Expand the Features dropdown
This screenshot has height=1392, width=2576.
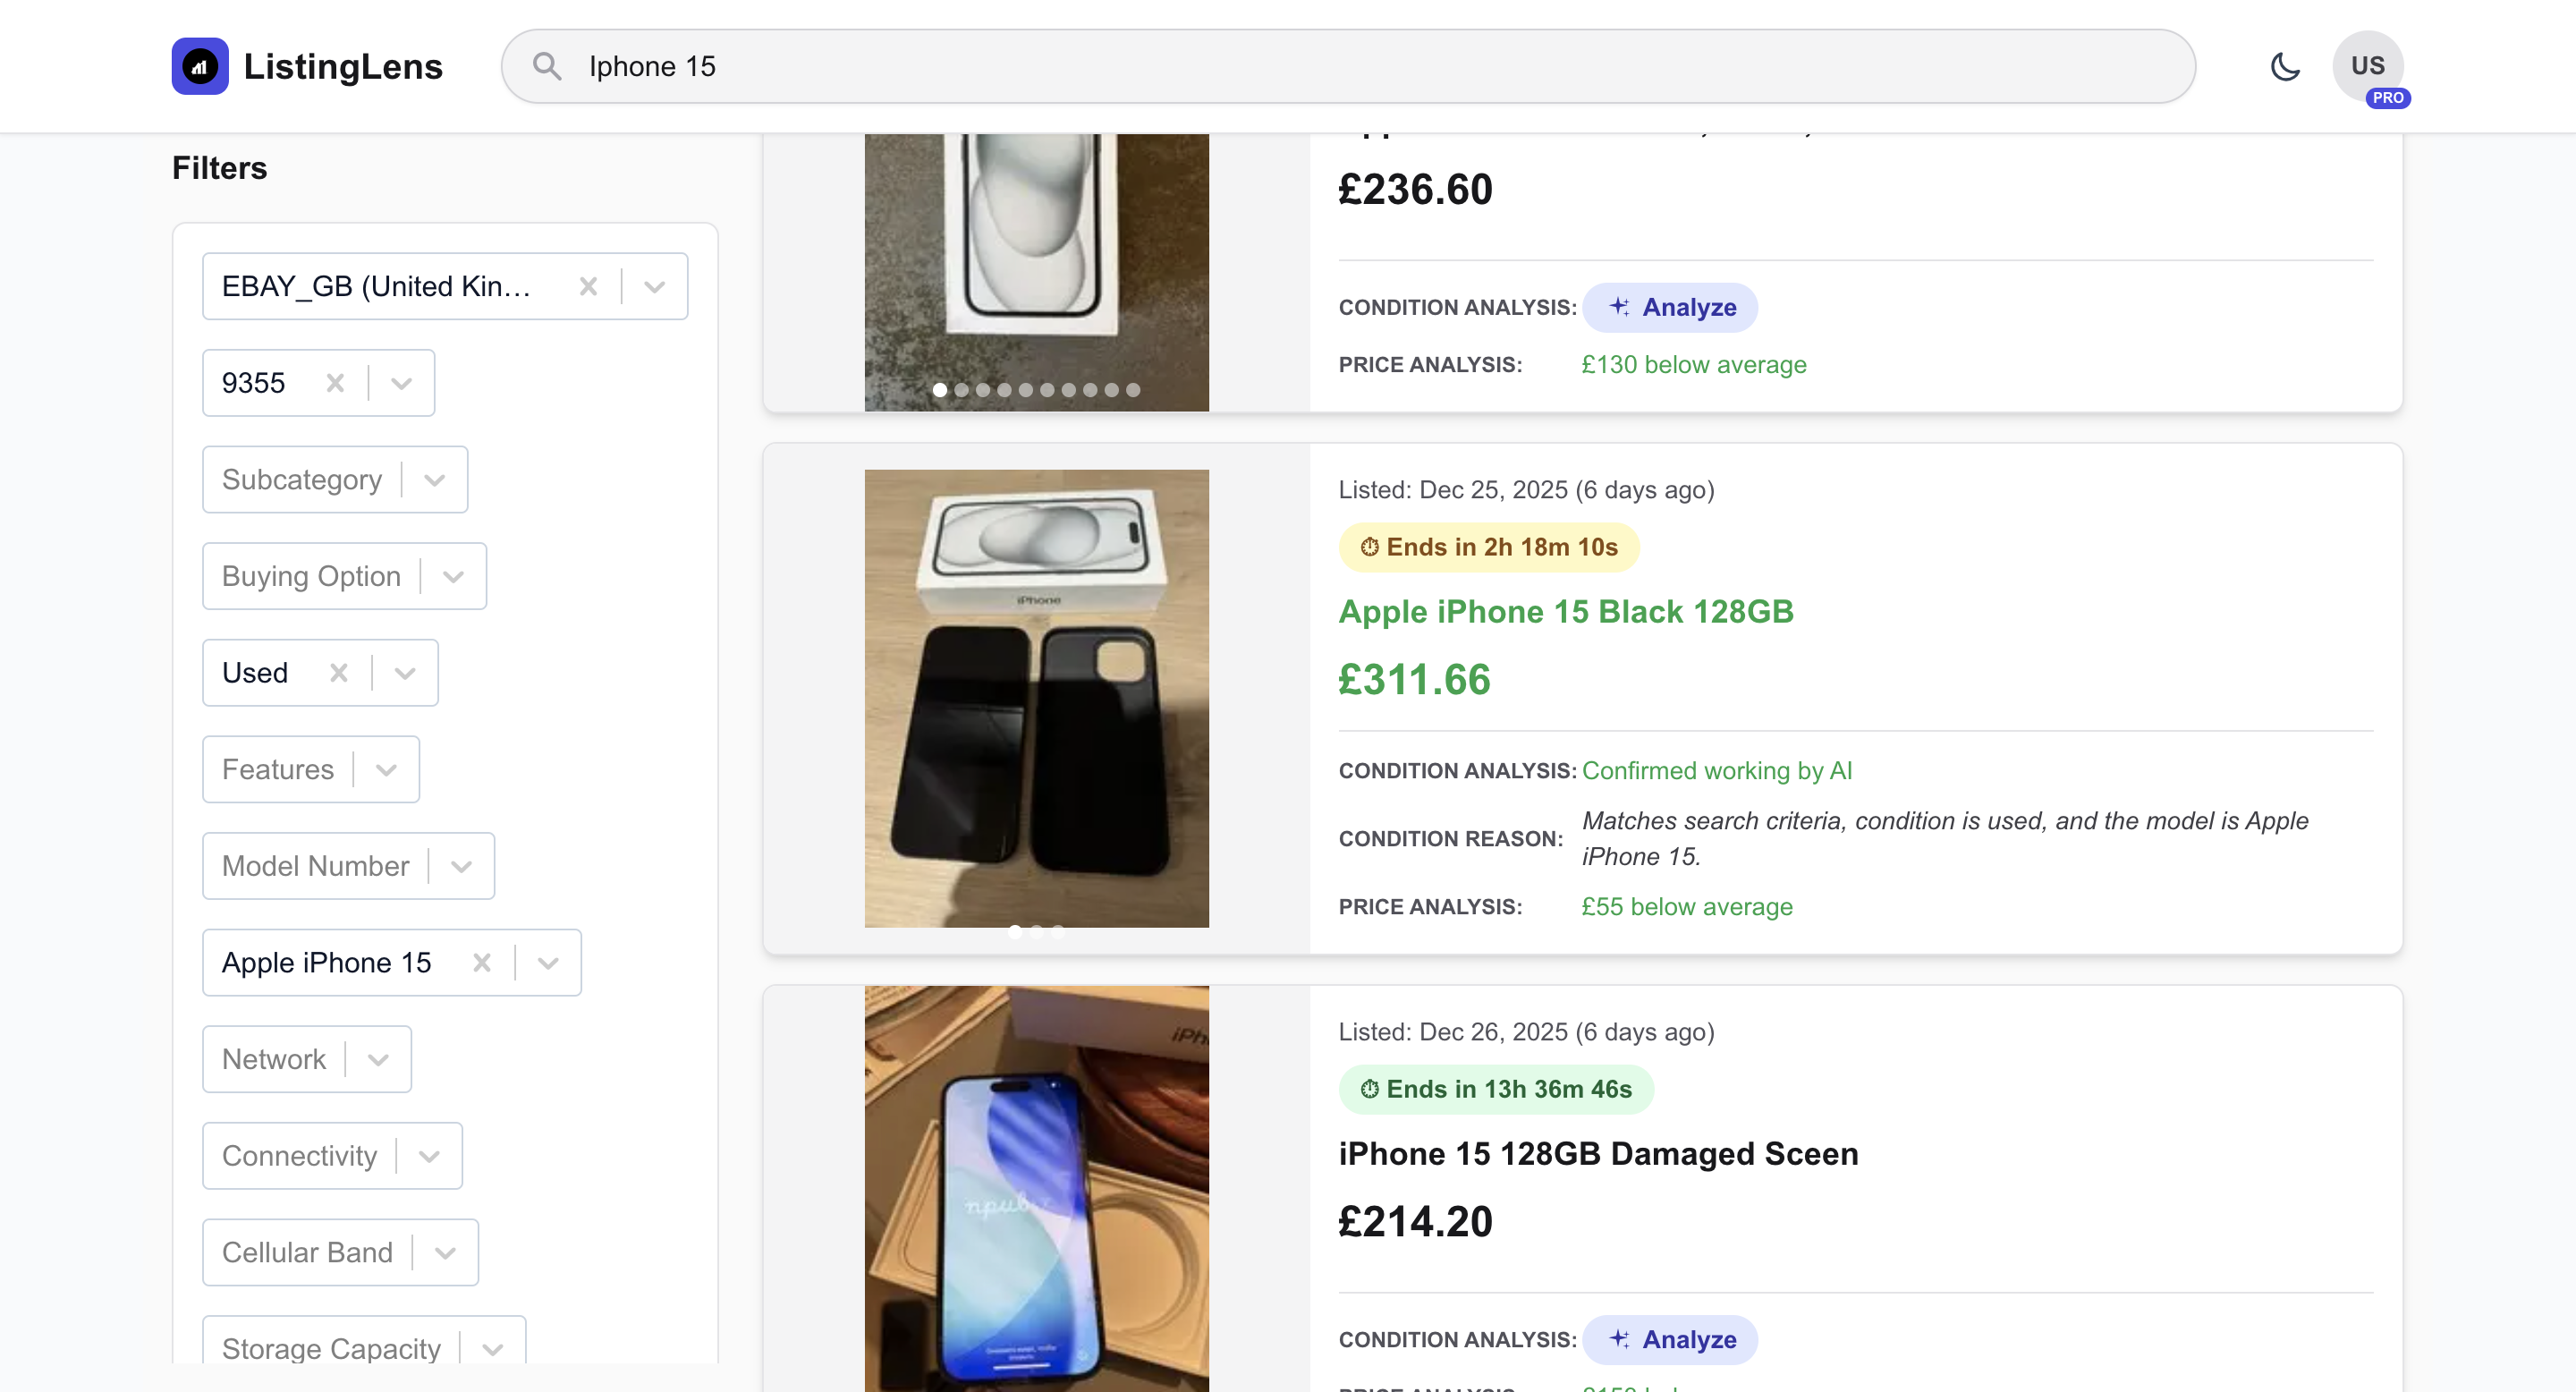(x=388, y=769)
